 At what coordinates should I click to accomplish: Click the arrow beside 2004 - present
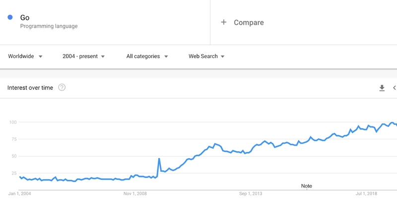coord(103,56)
